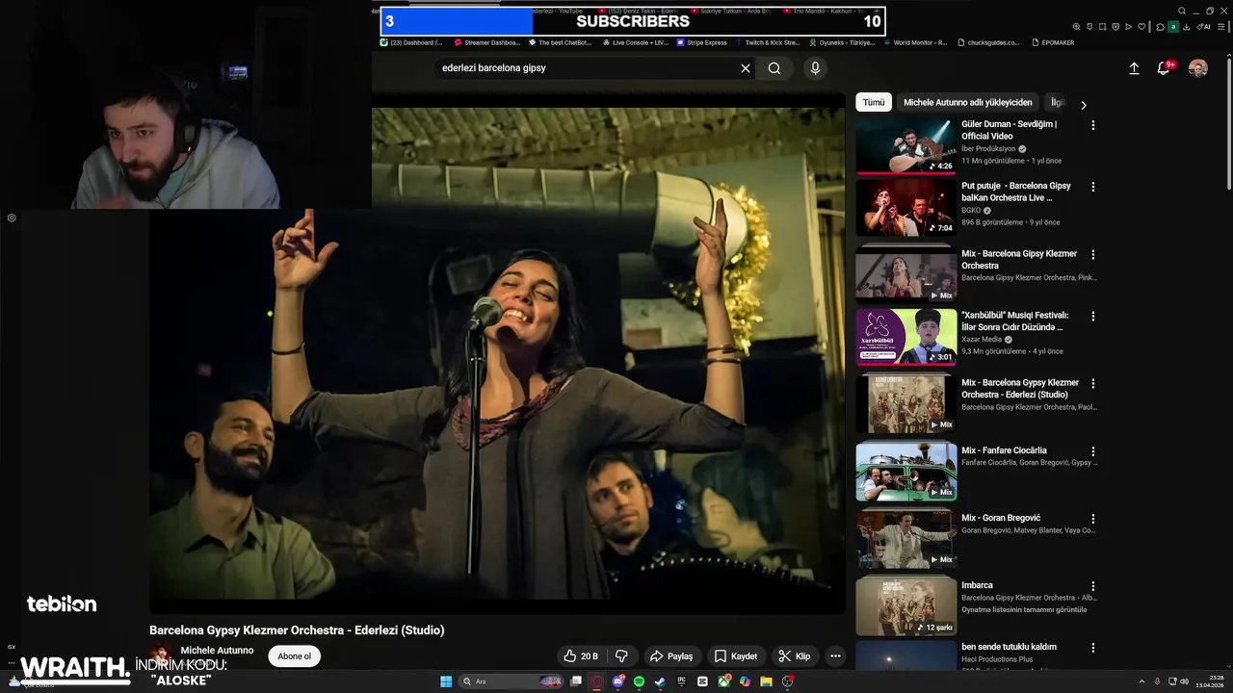Open Xarıbülbül festival video thumbnail
The width and height of the screenshot is (1233, 693).
pos(906,337)
